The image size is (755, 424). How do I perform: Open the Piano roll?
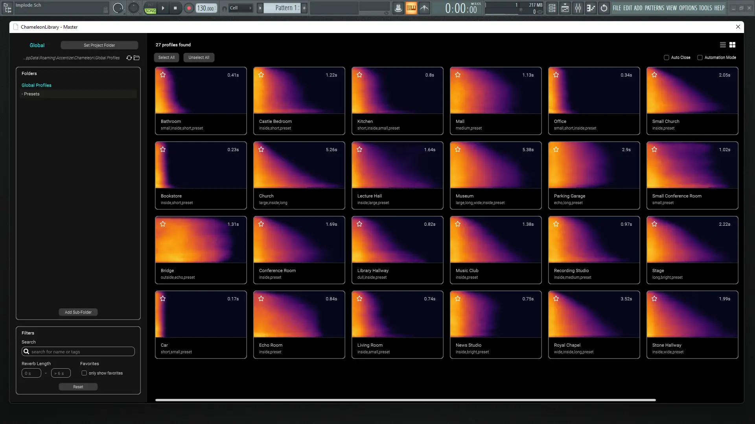591,8
